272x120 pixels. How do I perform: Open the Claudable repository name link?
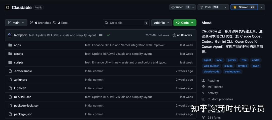click(22, 8)
